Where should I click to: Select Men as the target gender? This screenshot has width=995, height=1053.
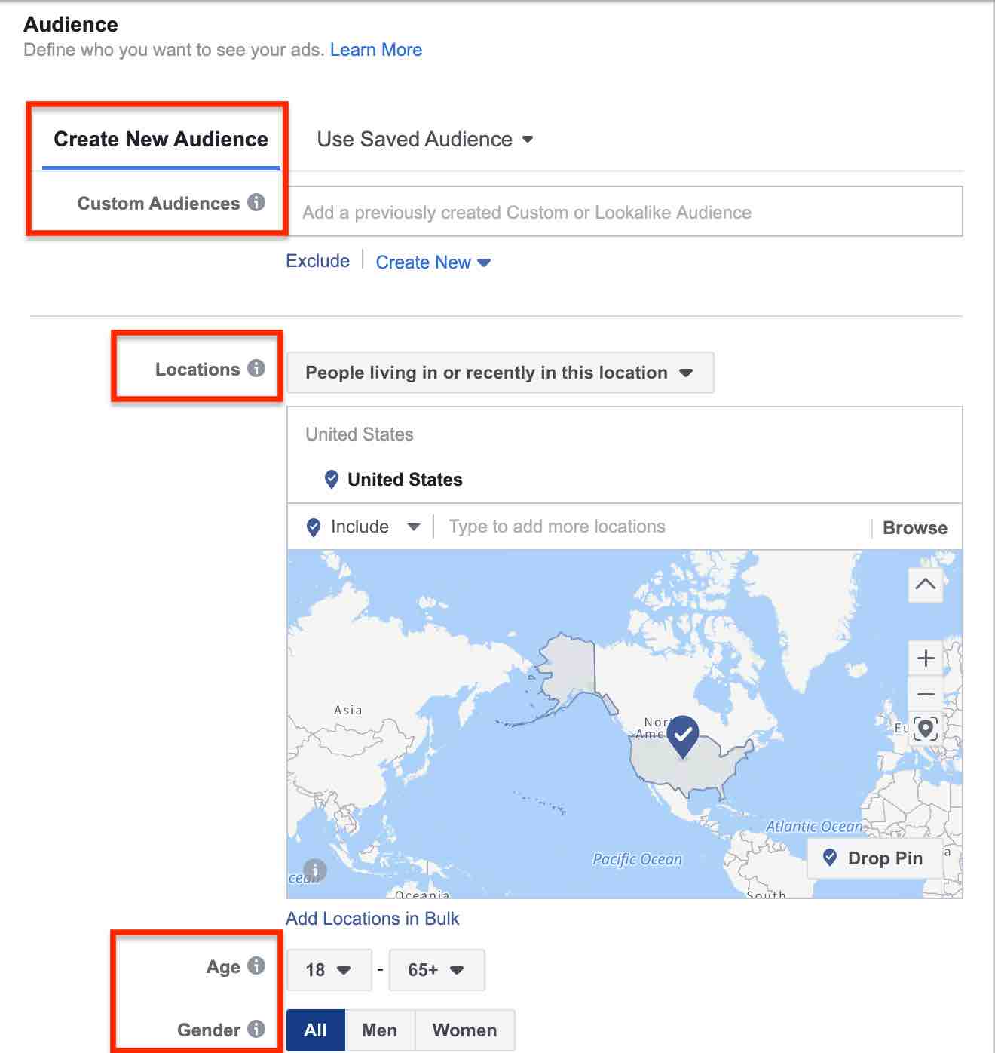[380, 1029]
